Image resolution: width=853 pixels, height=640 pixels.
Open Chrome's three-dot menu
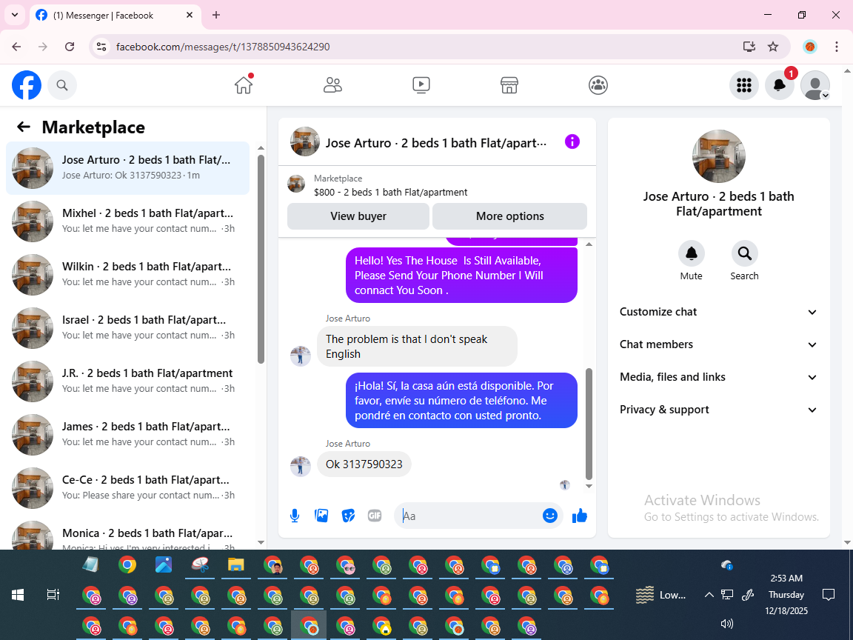coord(837,47)
